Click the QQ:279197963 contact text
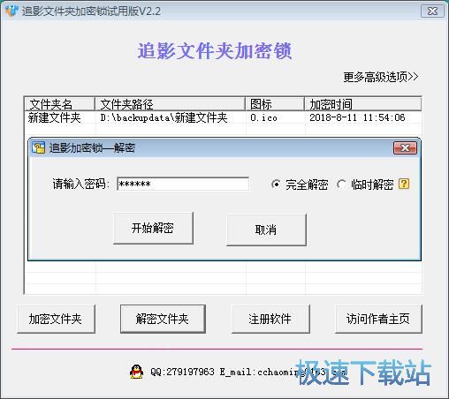The height and width of the screenshot is (399, 449). (x=182, y=372)
